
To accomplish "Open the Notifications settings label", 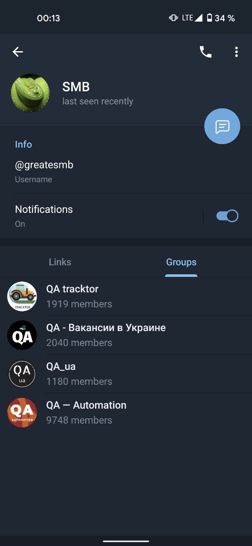I will coord(44,209).
